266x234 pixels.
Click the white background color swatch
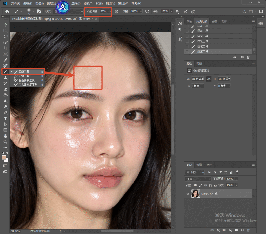tap(7, 160)
